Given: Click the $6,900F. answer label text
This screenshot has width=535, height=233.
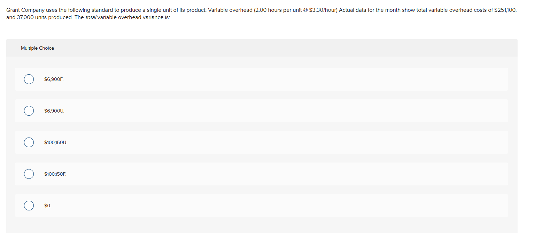Looking at the screenshot, I should point(53,79).
